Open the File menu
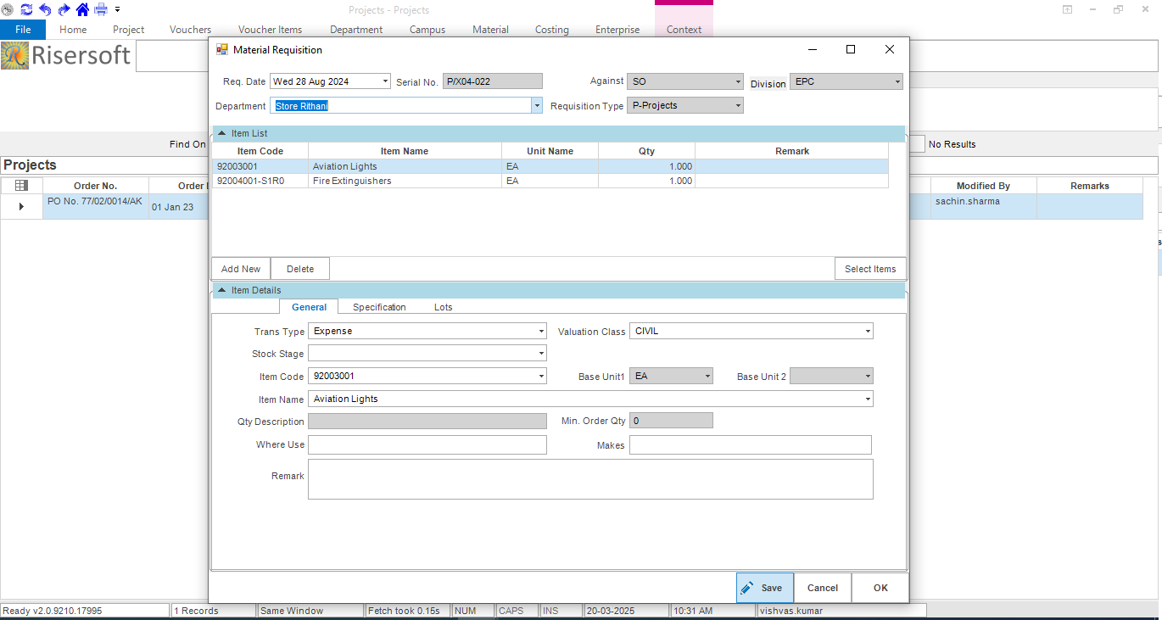Image resolution: width=1162 pixels, height=620 pixels. pyautogui.click(x=23, y=29)
